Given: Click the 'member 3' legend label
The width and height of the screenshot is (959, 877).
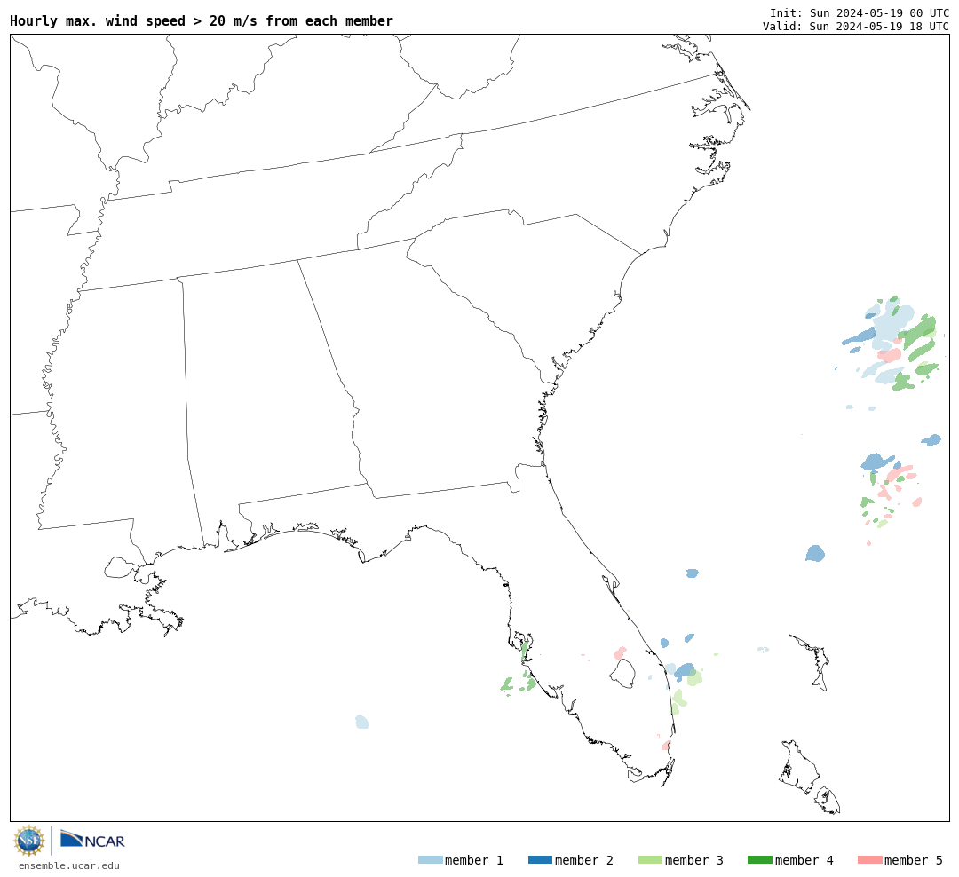Looking at the screenshot, I should (694, 860).
